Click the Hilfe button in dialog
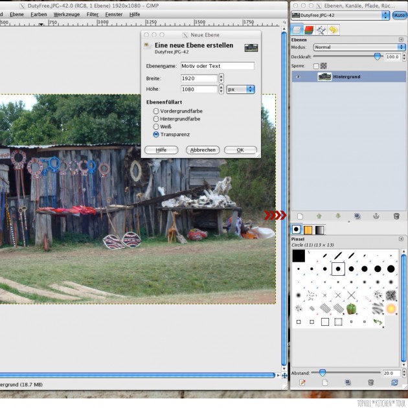408x408 pixels. click(161, 150)
